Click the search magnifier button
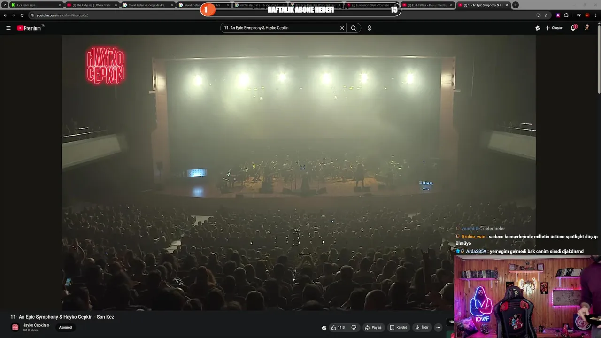The width and height of the screenshot is (601, 338). click(354, 28)
